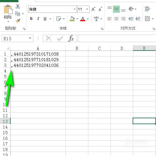Click the formula bar confirm checkmark
This screenshot has width=156, height=156.
[x=60, y=38]
